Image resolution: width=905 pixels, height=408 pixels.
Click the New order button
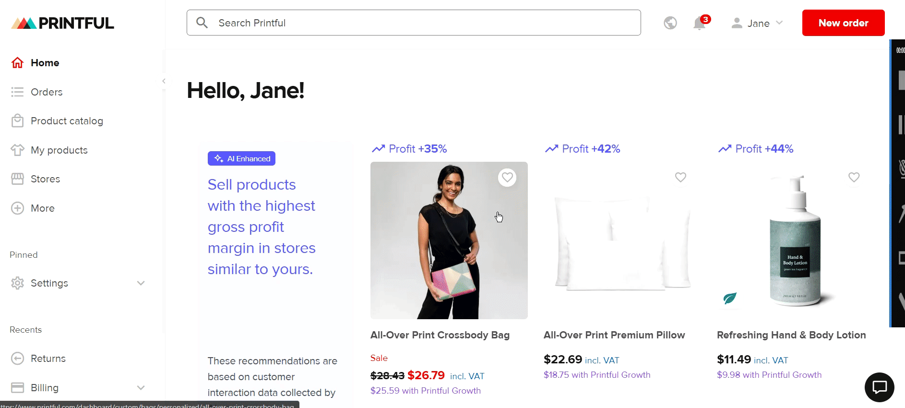843,23
